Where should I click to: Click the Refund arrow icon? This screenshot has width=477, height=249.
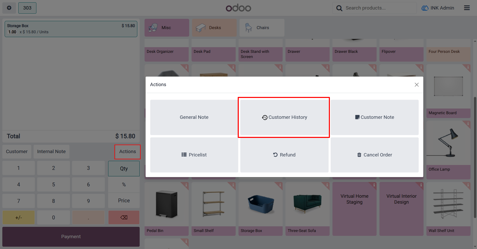(275, 155)
